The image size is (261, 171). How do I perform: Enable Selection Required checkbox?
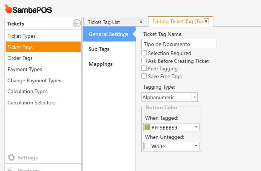point(144,53)
